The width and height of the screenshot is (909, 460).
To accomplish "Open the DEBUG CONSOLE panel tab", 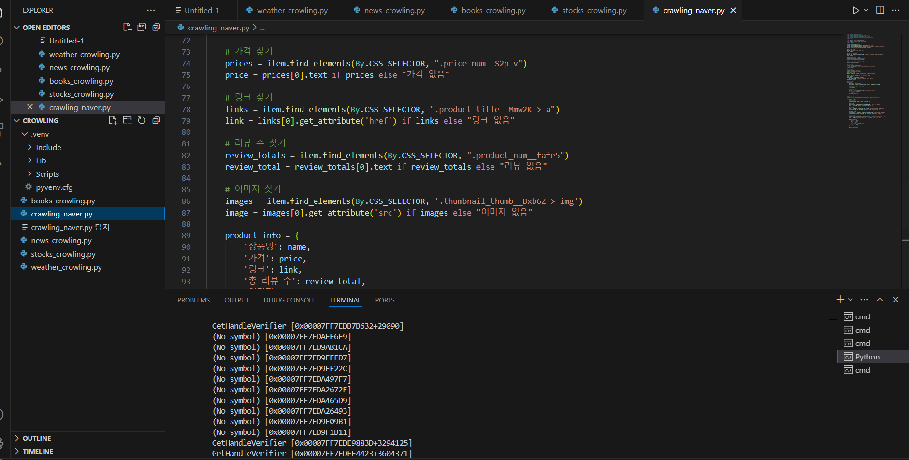I will (x=289, y=300).
